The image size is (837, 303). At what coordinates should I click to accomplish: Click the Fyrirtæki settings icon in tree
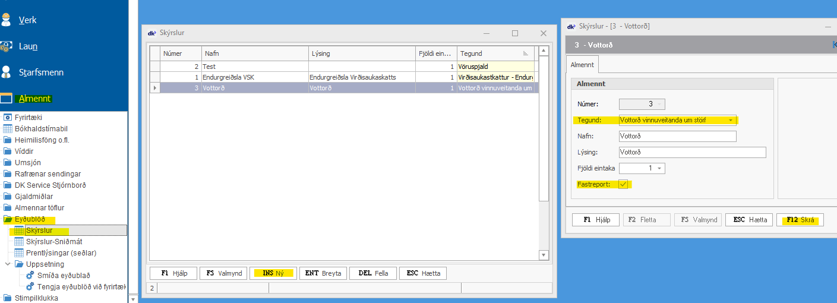(8, 118)
